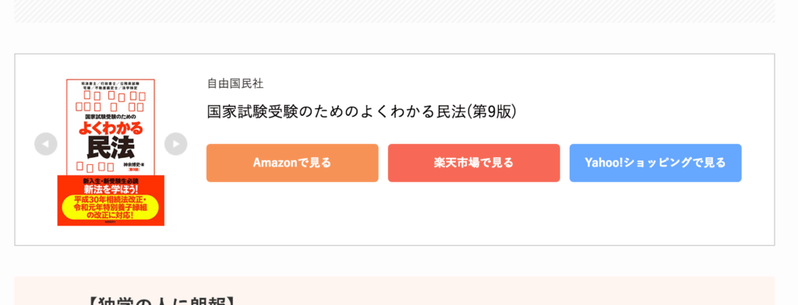Click 国家試験受験のための subtitle on book cover

pos(111,117)
